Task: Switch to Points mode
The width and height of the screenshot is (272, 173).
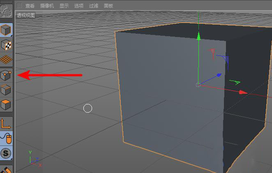Action: [6, 75]
